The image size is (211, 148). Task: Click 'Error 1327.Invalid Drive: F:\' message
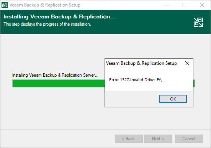click(x=136, y=80)
